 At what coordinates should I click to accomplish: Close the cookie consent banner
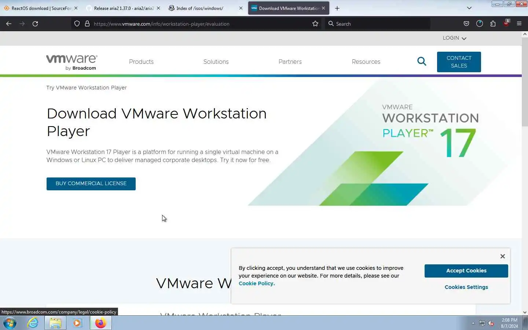[x=503, y=256]
